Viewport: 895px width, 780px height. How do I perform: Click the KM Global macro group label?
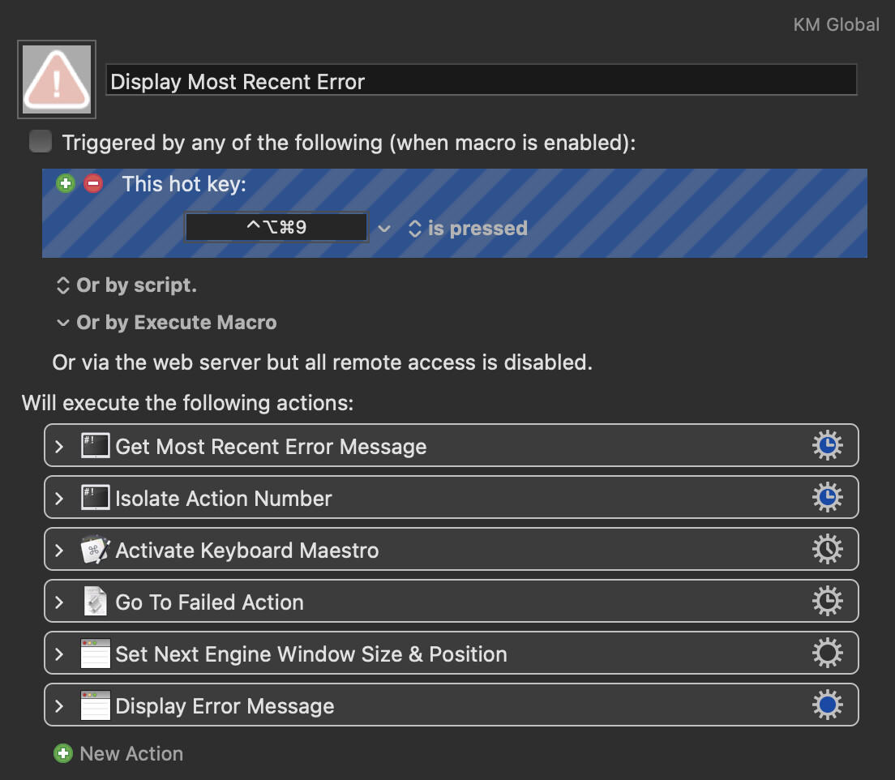(836, 24)
